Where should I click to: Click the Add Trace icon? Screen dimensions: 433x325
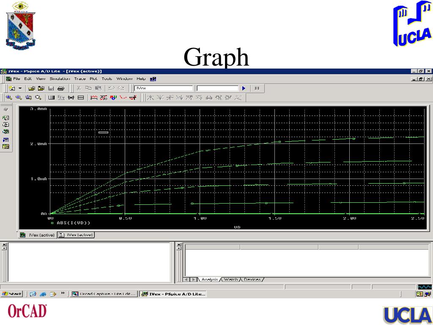[94, 97]
